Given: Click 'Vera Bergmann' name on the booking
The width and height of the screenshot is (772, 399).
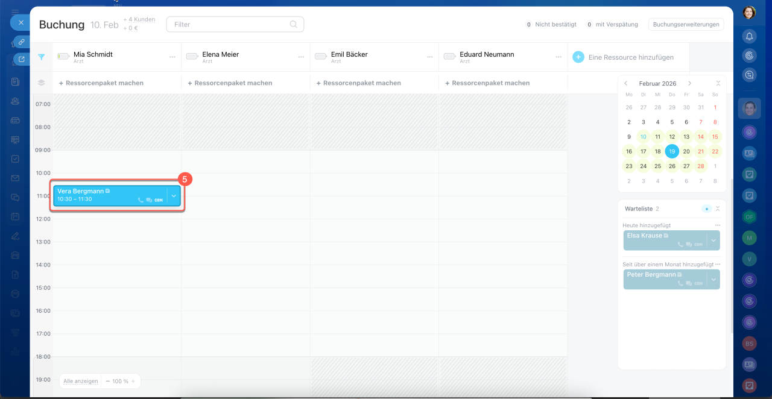Looking at the screenshot, I should (80, 191).
